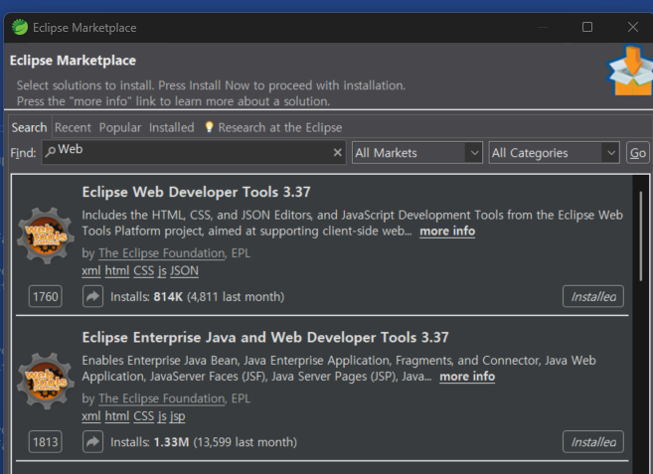Click the 1760 favorites count box

point(46,296)
